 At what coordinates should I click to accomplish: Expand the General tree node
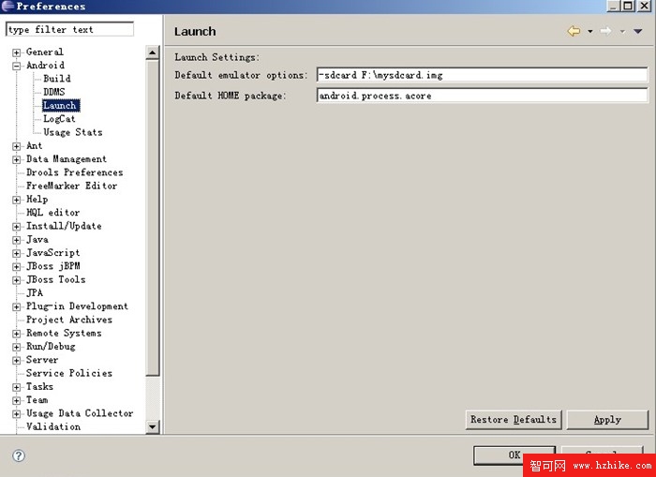coord(16,52)
